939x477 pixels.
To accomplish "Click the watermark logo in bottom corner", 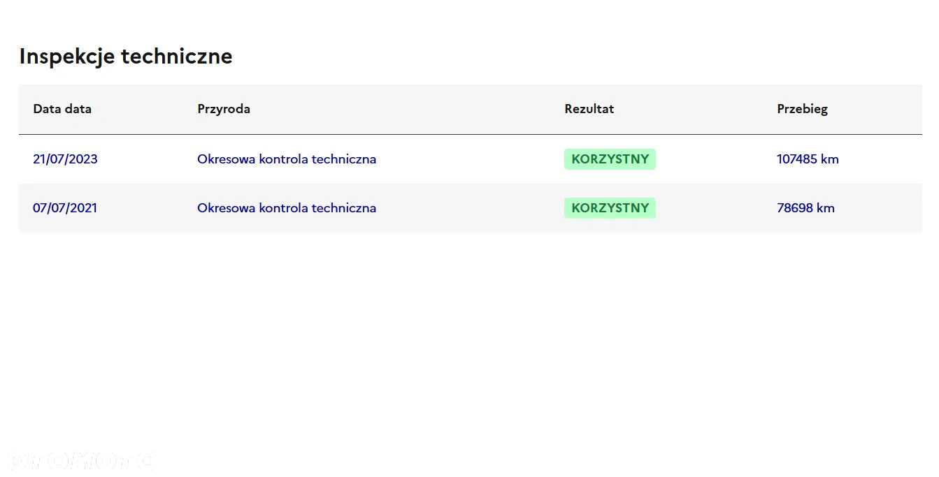I will 80,460.
